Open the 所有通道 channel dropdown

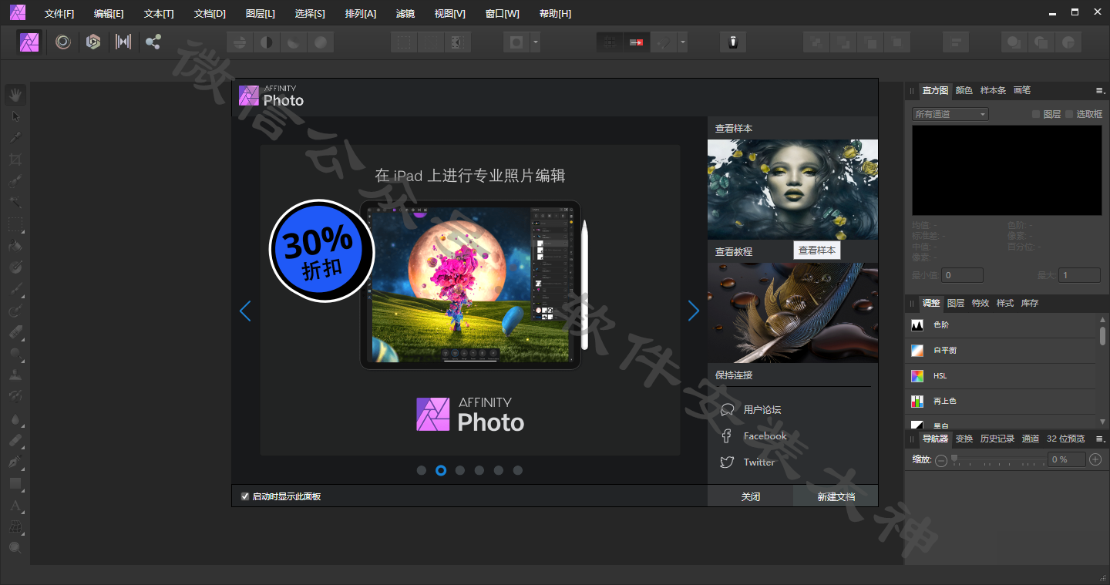click(x=950, y=114)
